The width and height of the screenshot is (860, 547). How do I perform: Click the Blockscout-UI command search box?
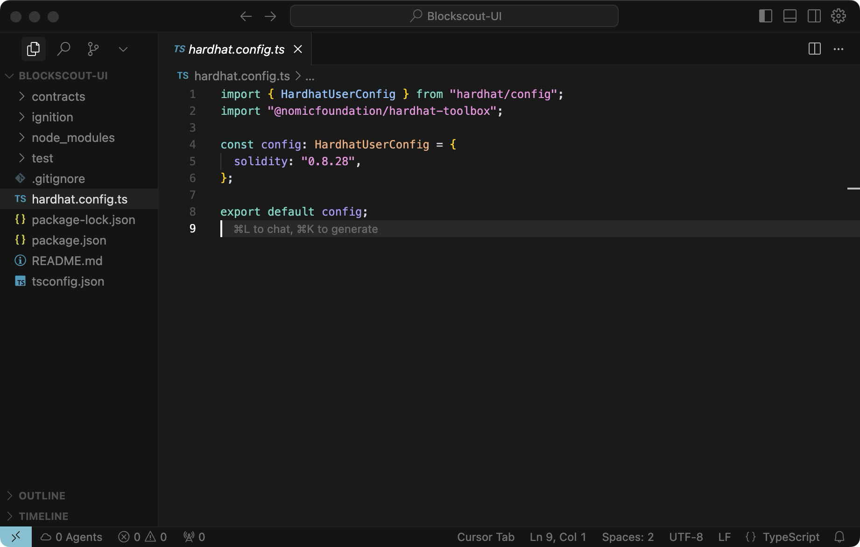click(454, 16)
